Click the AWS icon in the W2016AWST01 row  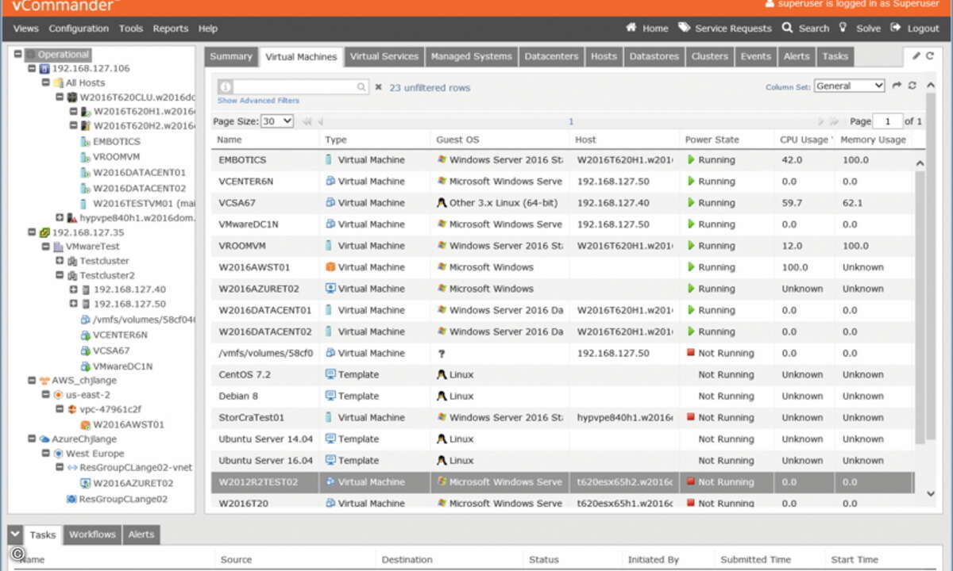(330, 267)
